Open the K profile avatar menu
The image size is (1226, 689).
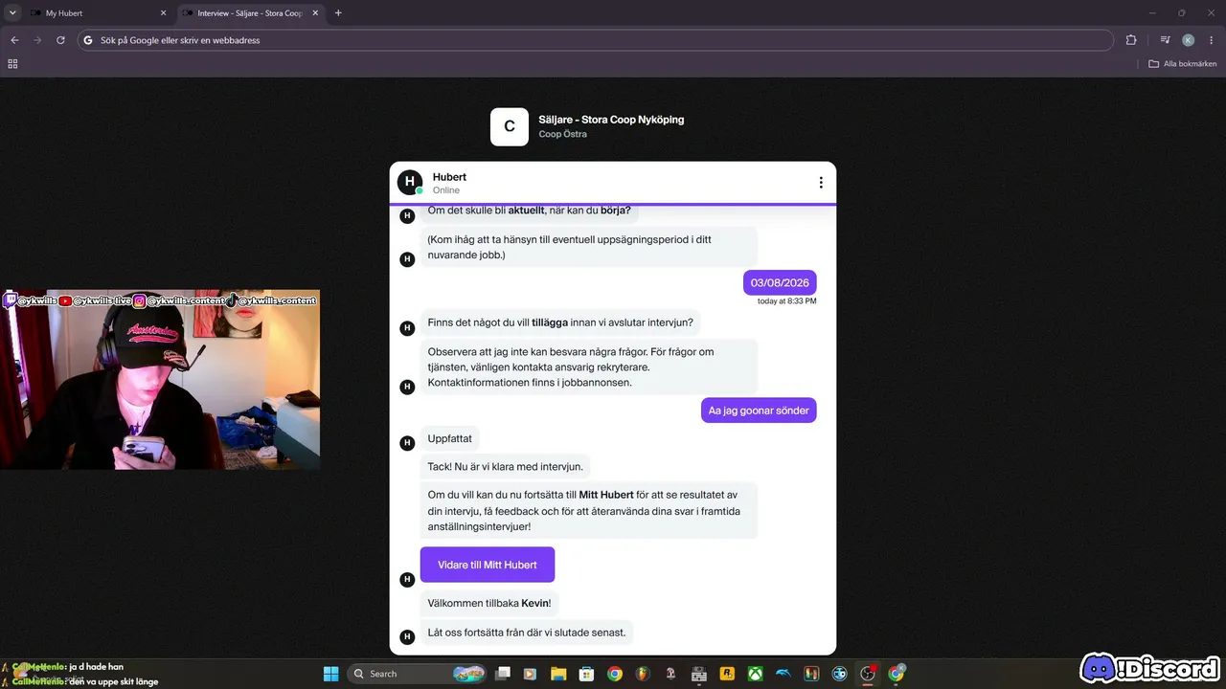pyautogui.click(x=1188, y=40)
